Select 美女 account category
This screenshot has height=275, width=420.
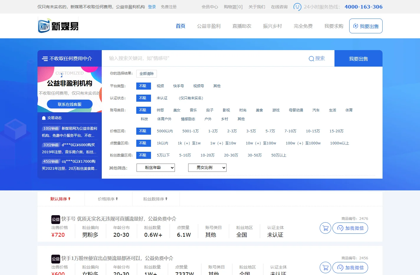coord(177,110)
